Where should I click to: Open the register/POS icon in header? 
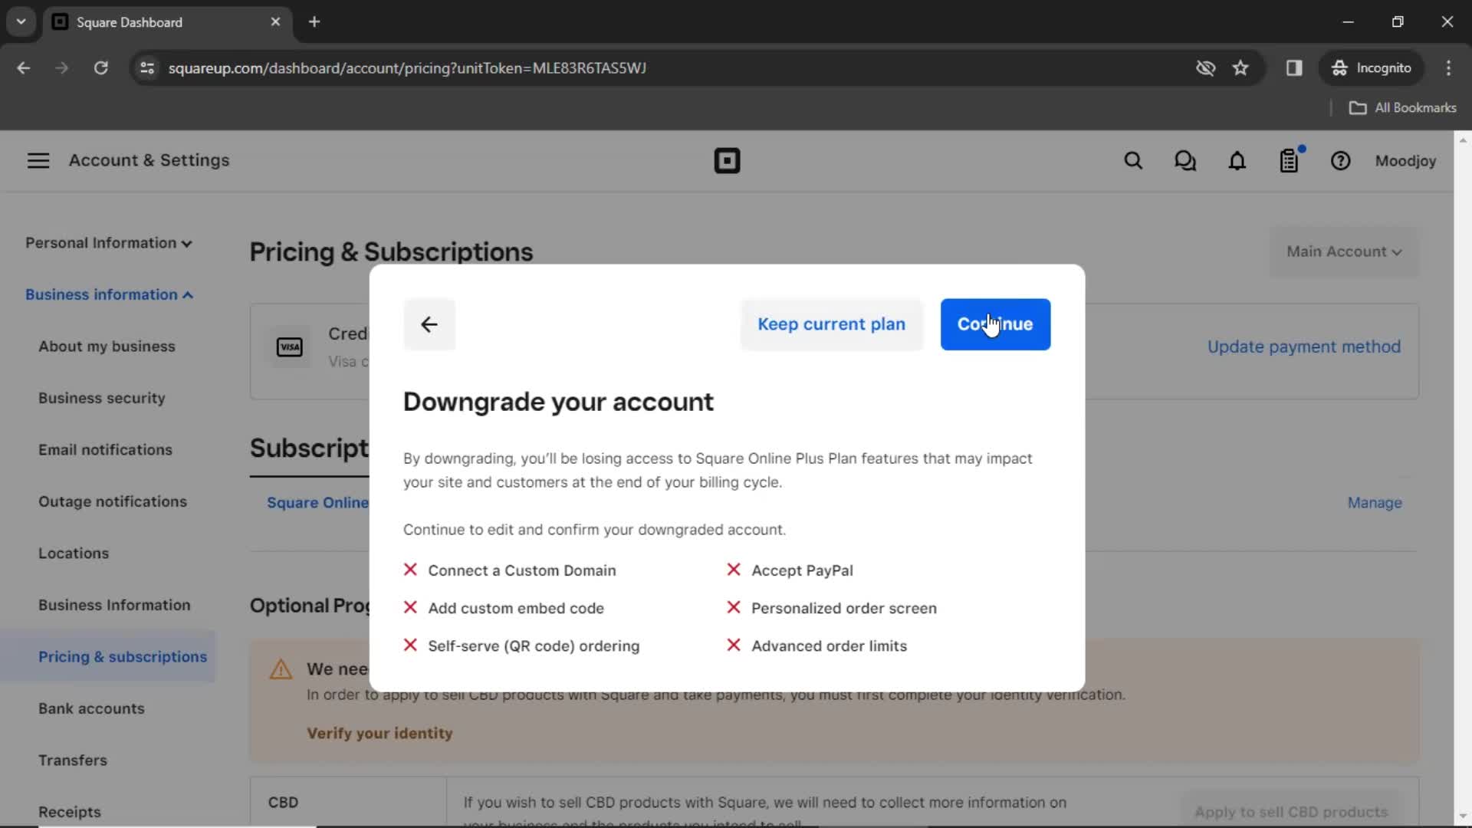point(1290,161)
